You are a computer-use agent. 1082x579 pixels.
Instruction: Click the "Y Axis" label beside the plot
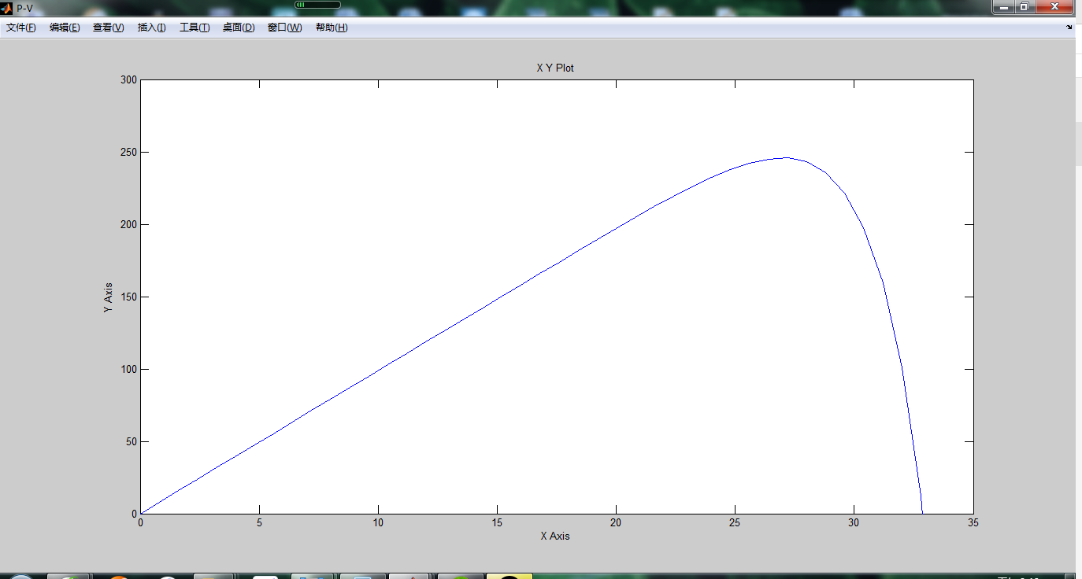tap(108, 297)
